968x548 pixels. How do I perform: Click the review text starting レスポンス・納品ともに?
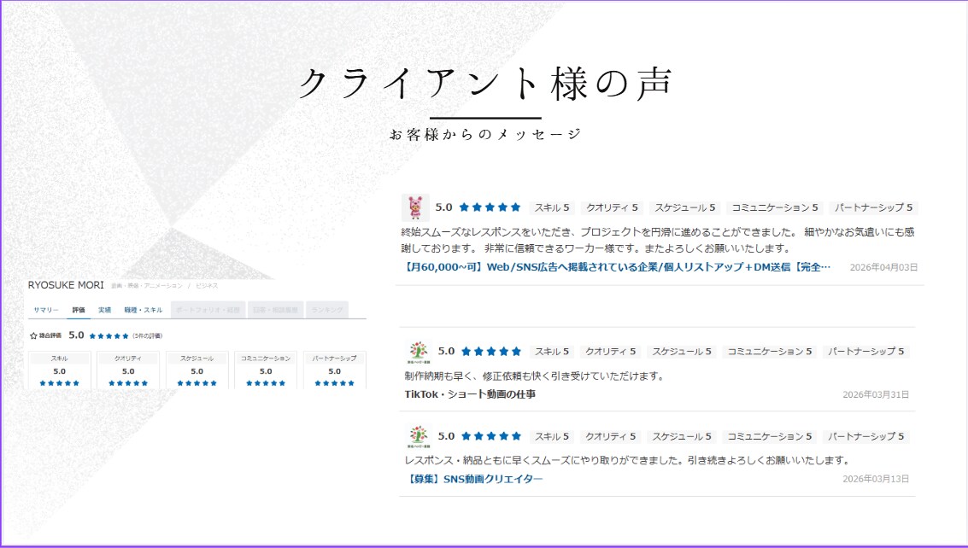(x=628, y=460)
